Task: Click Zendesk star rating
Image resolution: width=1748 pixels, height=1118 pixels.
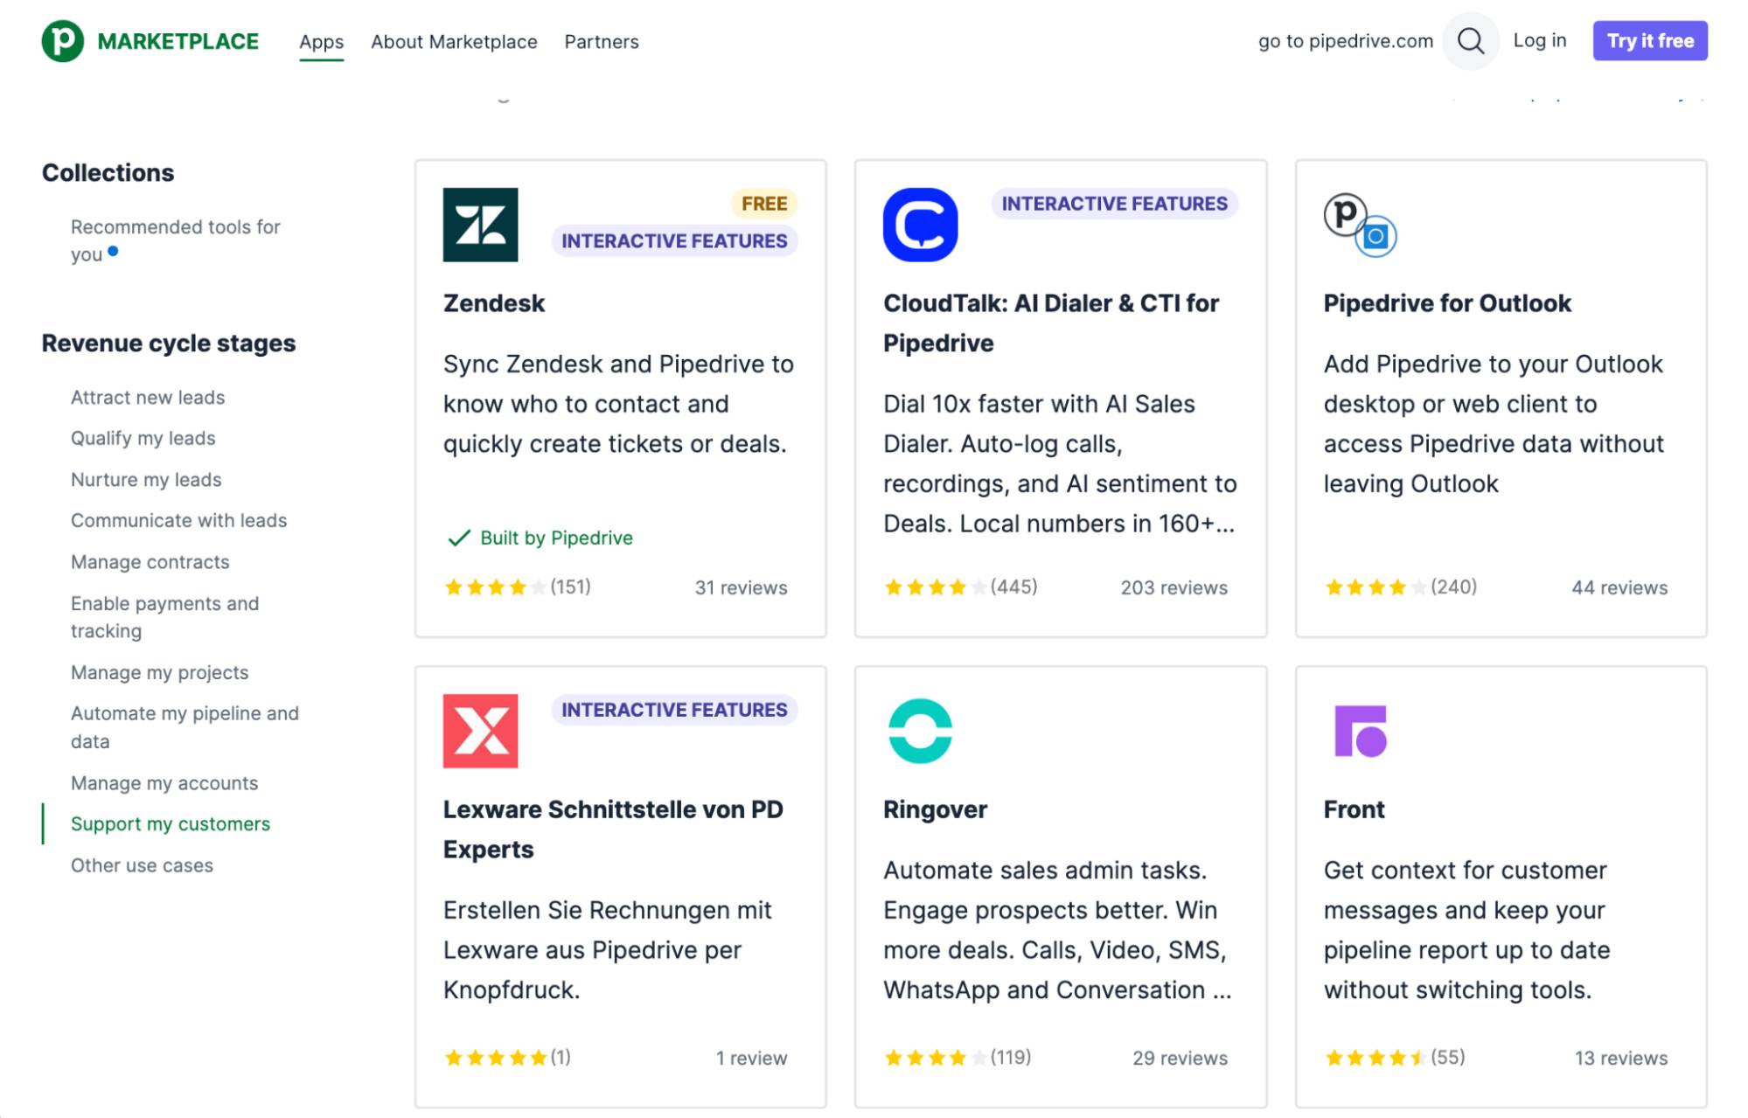Action: [495, 587]
